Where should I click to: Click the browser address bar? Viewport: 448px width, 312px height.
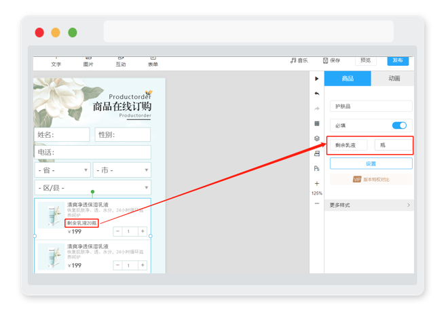click(248, 31)
